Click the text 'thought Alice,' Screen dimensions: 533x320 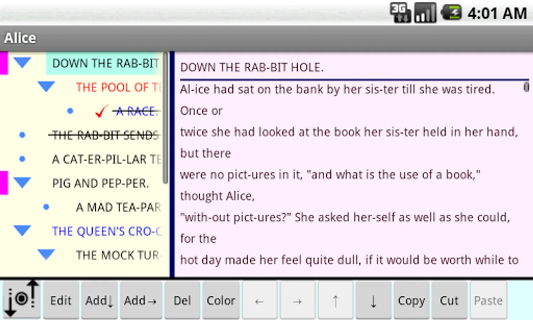pos(217,196)
